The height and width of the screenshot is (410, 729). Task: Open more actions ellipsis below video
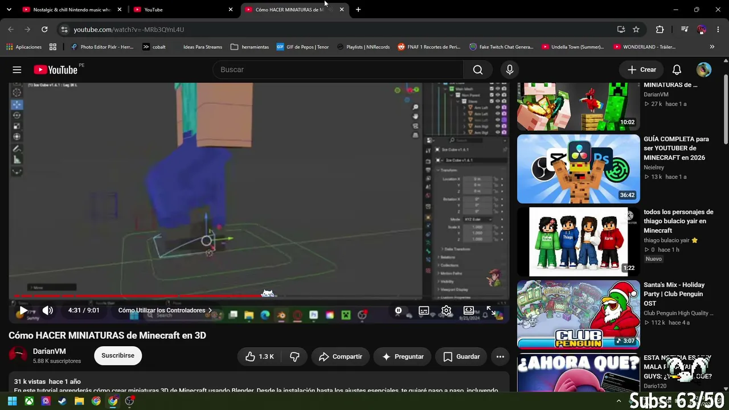point(500,356)
